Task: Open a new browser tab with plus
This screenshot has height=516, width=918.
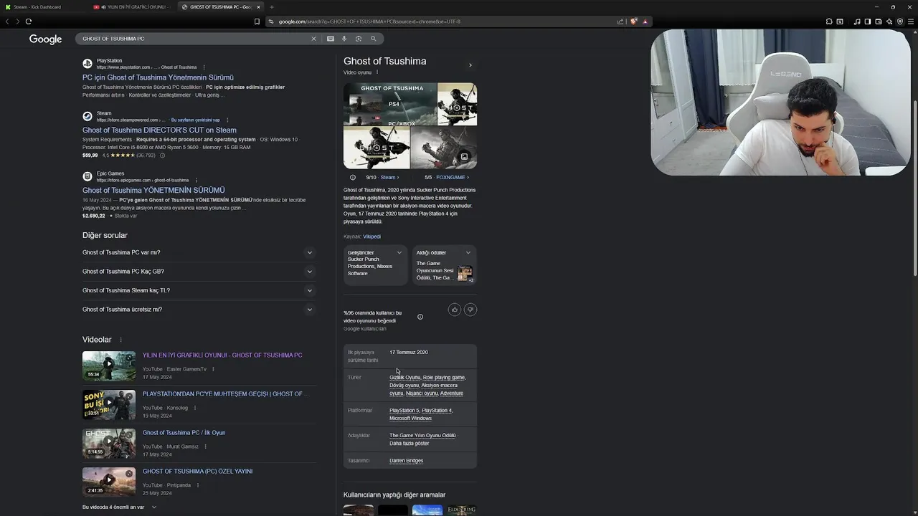Action: click(x=271, y=7)
